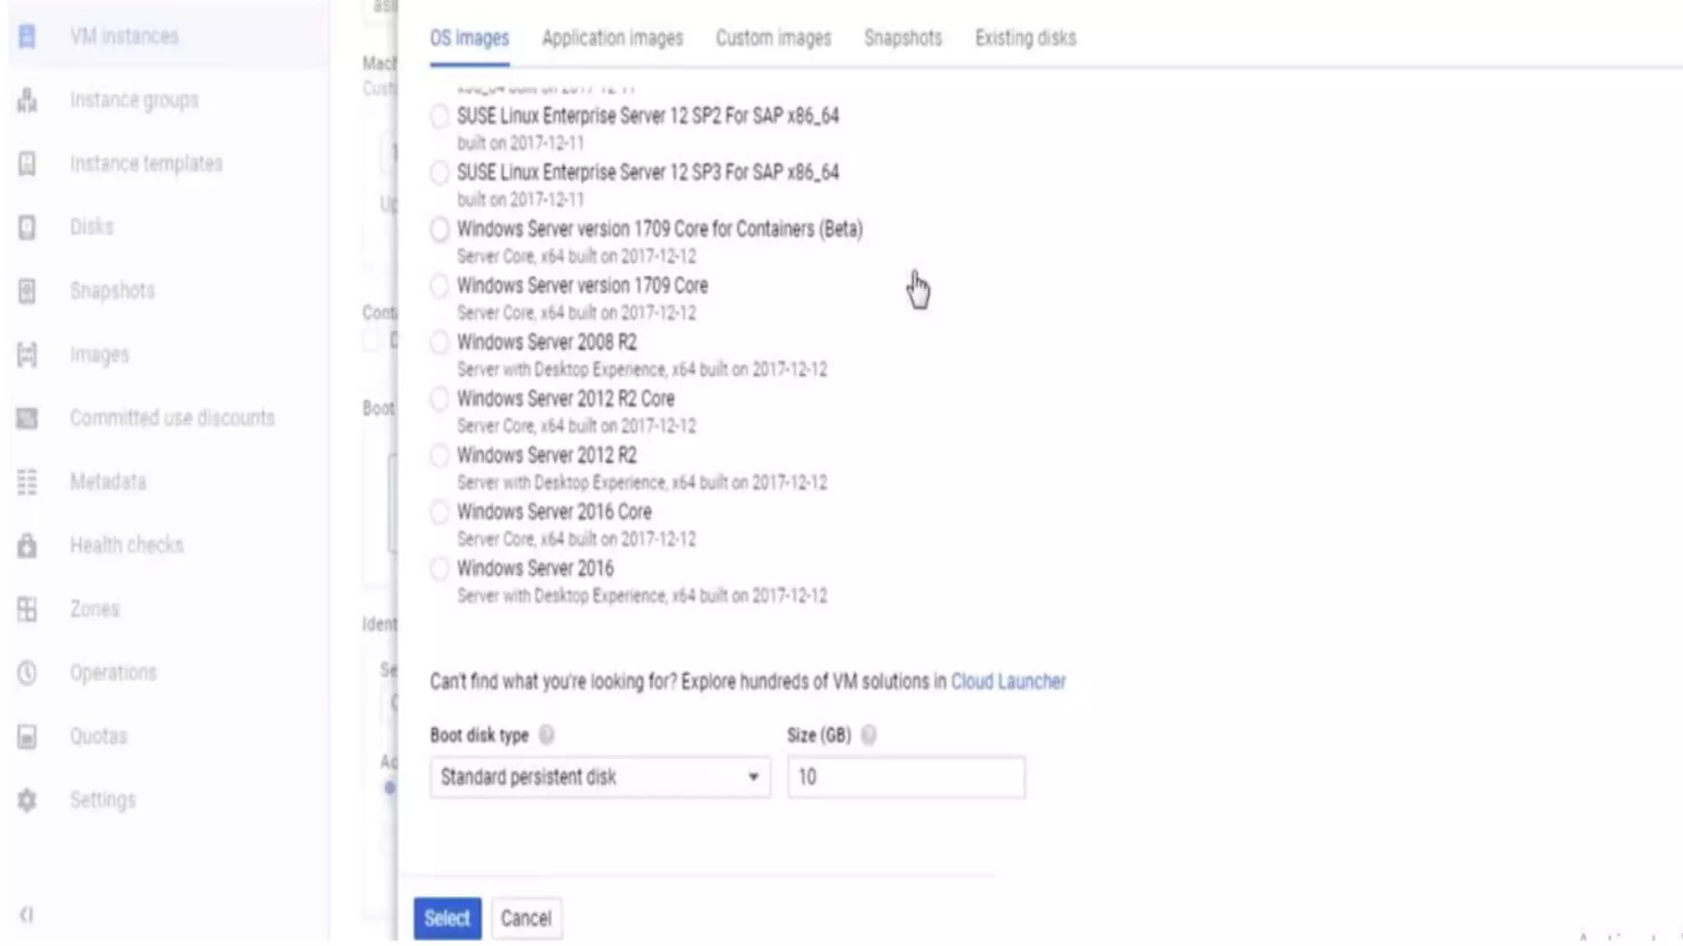
Task: Open the Existing disks tab
Action: pos(1025,39)
